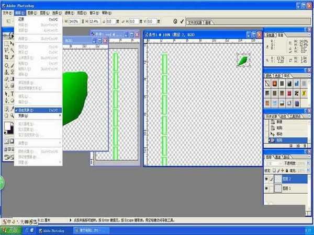Toggle visibility of layer 1

265,187
